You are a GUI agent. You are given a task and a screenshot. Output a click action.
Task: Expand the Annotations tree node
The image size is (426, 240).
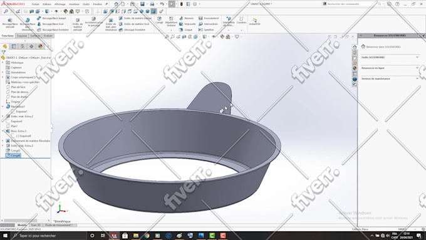point(3,73)
